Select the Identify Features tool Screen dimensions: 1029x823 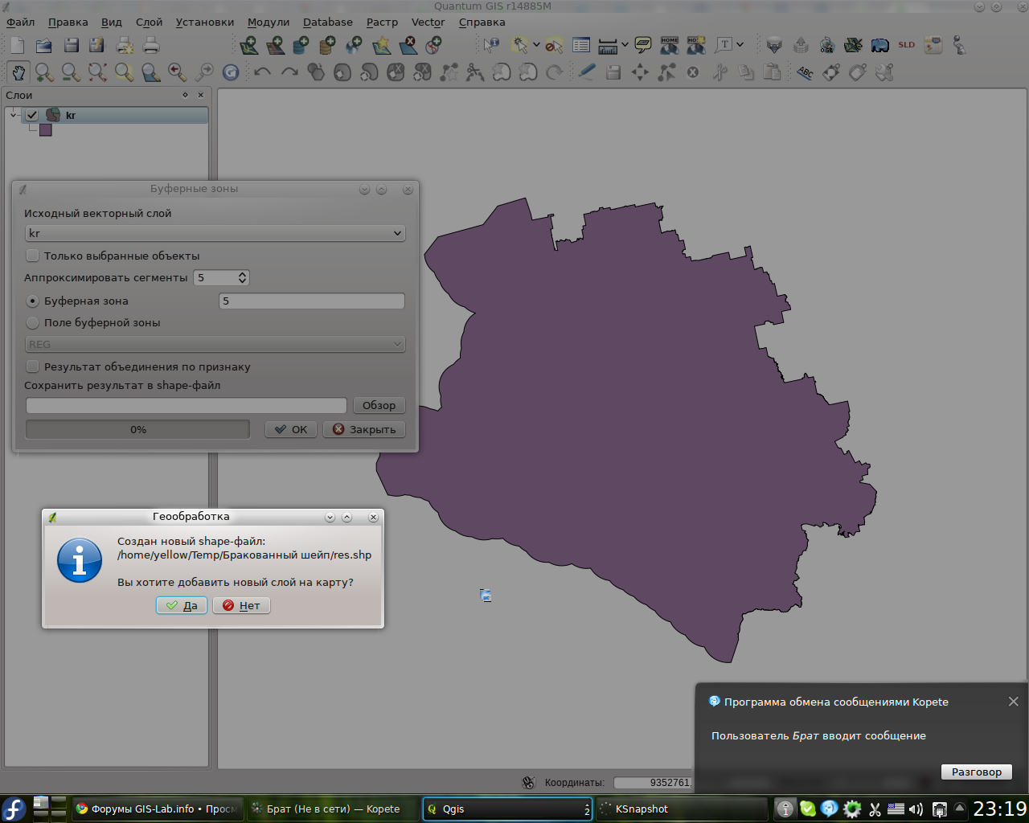tap(491, 46)
